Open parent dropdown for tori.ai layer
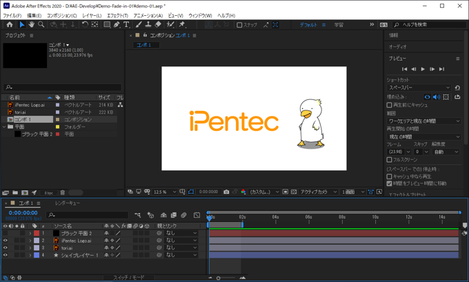Image resolution: width=469 pixels, height=282 pixels. (x=181, y=248)
